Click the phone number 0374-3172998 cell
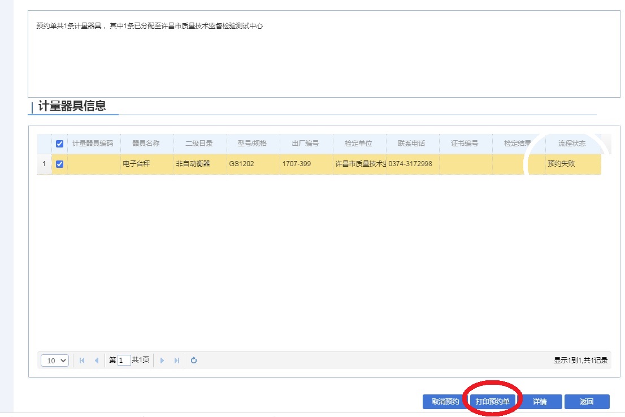 tap(411, 164)
